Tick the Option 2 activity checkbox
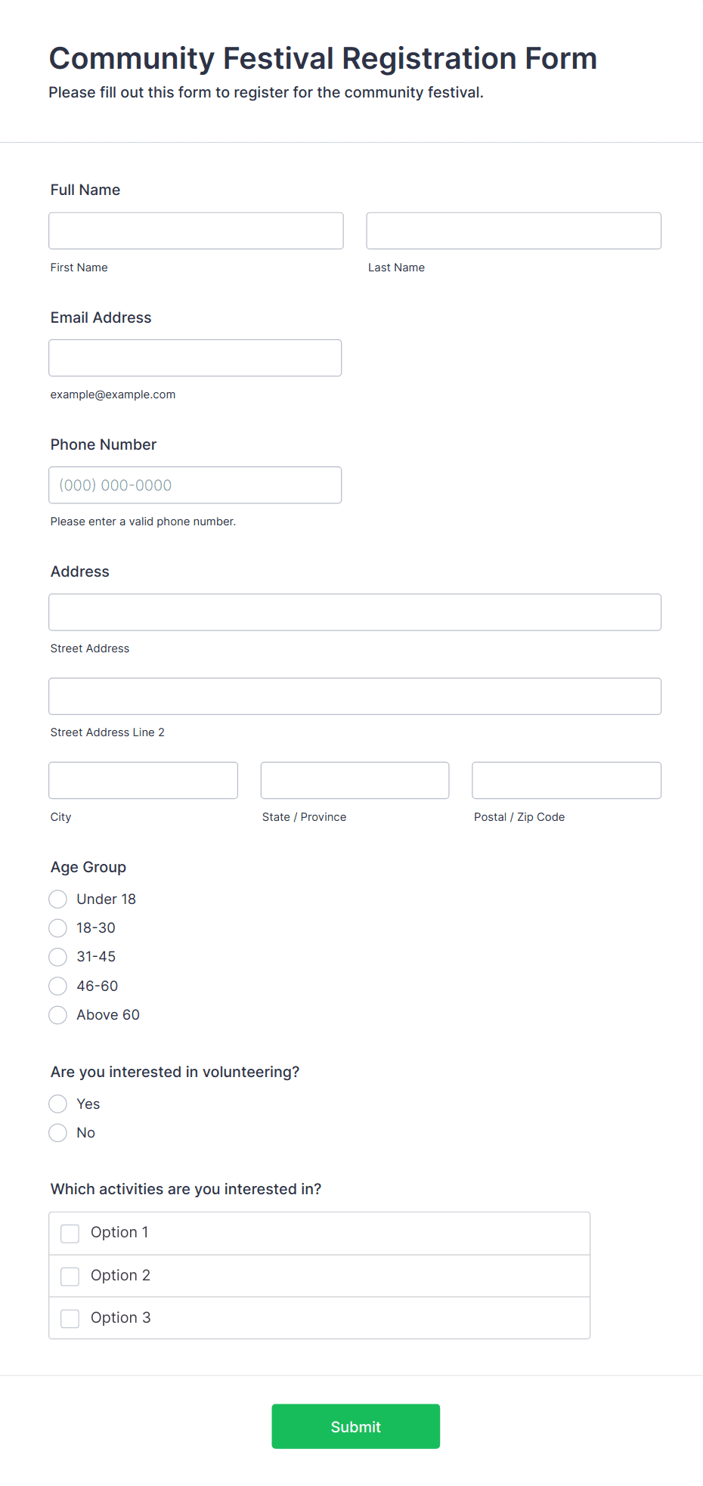The width and height of the screenshot is (703, 1486). pyautogui.click(x=70, y=1276)
